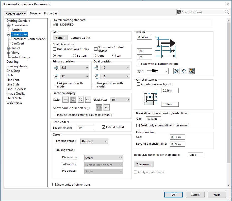
Task: Toggle Break only around dimension arrows
Action: 138,125
